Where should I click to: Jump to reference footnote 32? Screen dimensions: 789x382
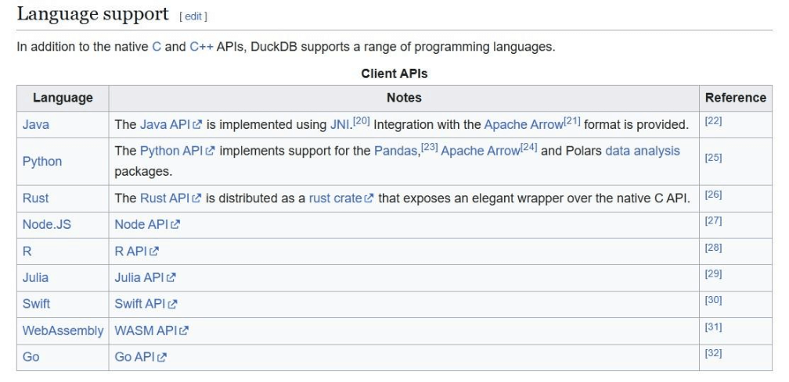(713, 354)
